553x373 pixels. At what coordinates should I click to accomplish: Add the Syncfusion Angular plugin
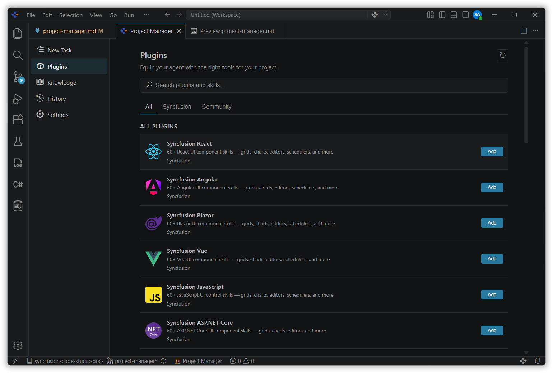click(492, 187)
